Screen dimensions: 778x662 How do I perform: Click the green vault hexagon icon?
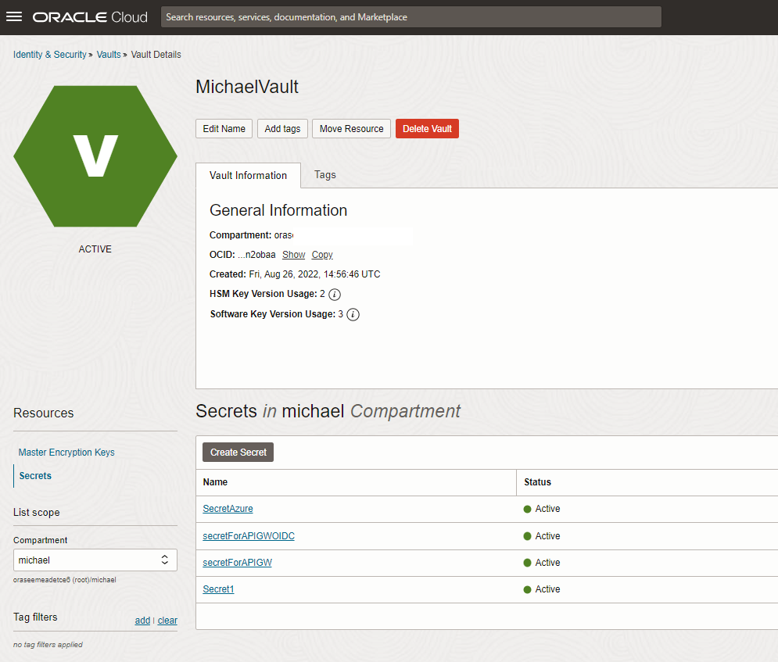coord(95,156)
